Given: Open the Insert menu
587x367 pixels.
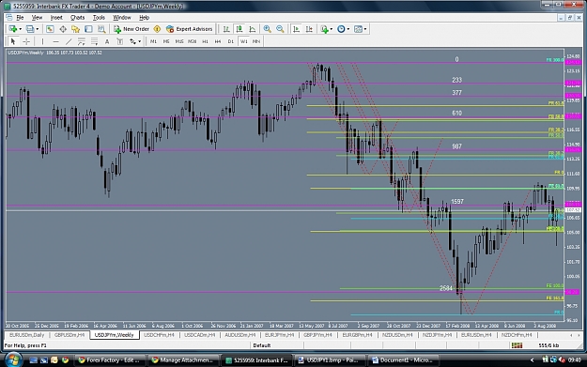Looking at the screenshot, I should [56, 17].
